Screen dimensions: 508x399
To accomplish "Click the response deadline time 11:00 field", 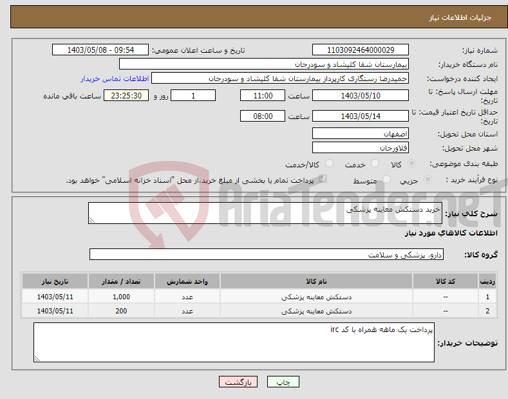I will pos(263,95).
